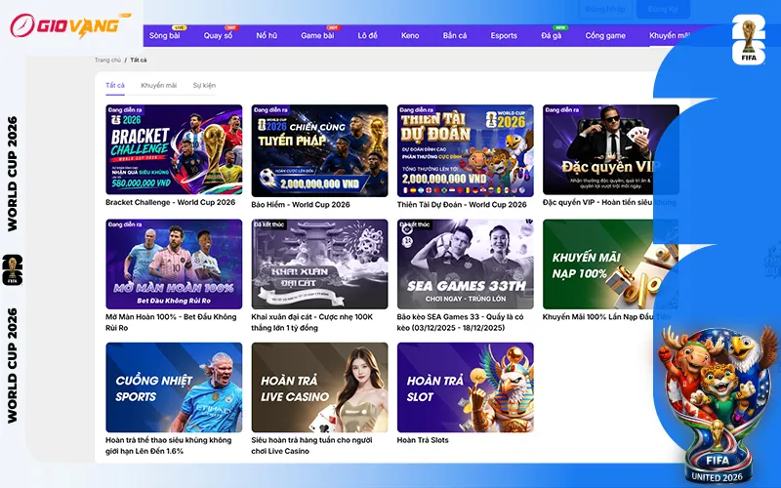Open the Lô đề menu
This screenshot has height=488, width=781.
(368, 36)
